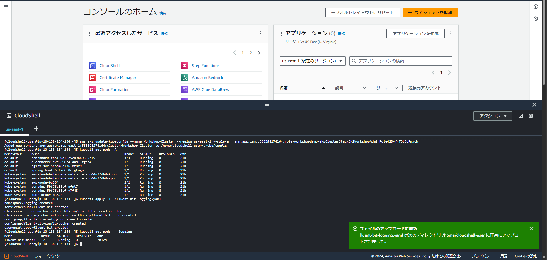Click the resize handle of the CloudShell panel
This screenshot has width=547, height=260.
[x=267, y=105]
